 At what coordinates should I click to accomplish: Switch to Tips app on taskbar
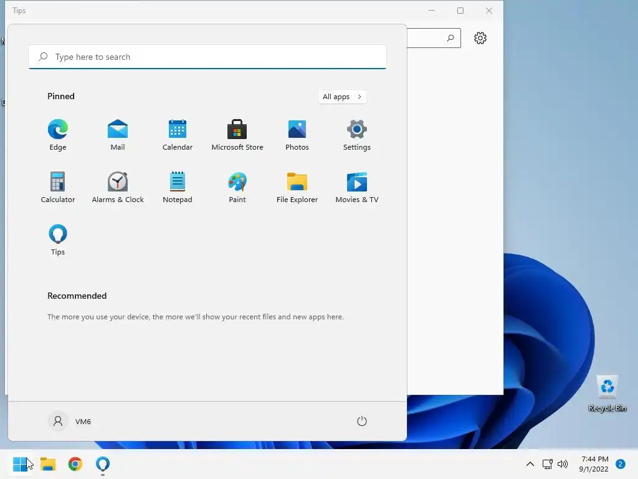coord(103,464)
